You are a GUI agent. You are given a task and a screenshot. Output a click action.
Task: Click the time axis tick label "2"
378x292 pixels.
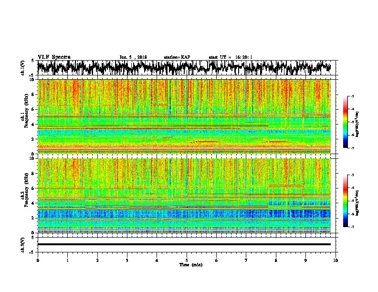click(x=97, y=261)
